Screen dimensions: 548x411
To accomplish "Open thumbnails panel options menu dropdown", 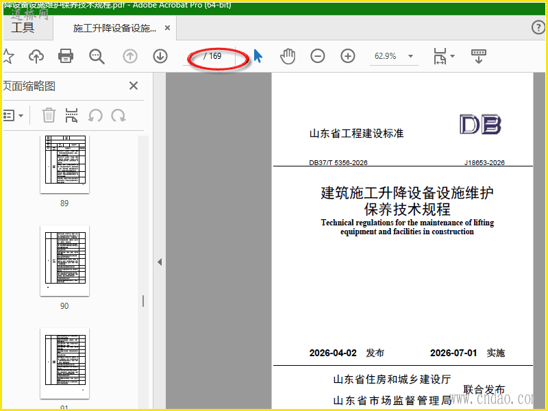I will pos(13,115).
